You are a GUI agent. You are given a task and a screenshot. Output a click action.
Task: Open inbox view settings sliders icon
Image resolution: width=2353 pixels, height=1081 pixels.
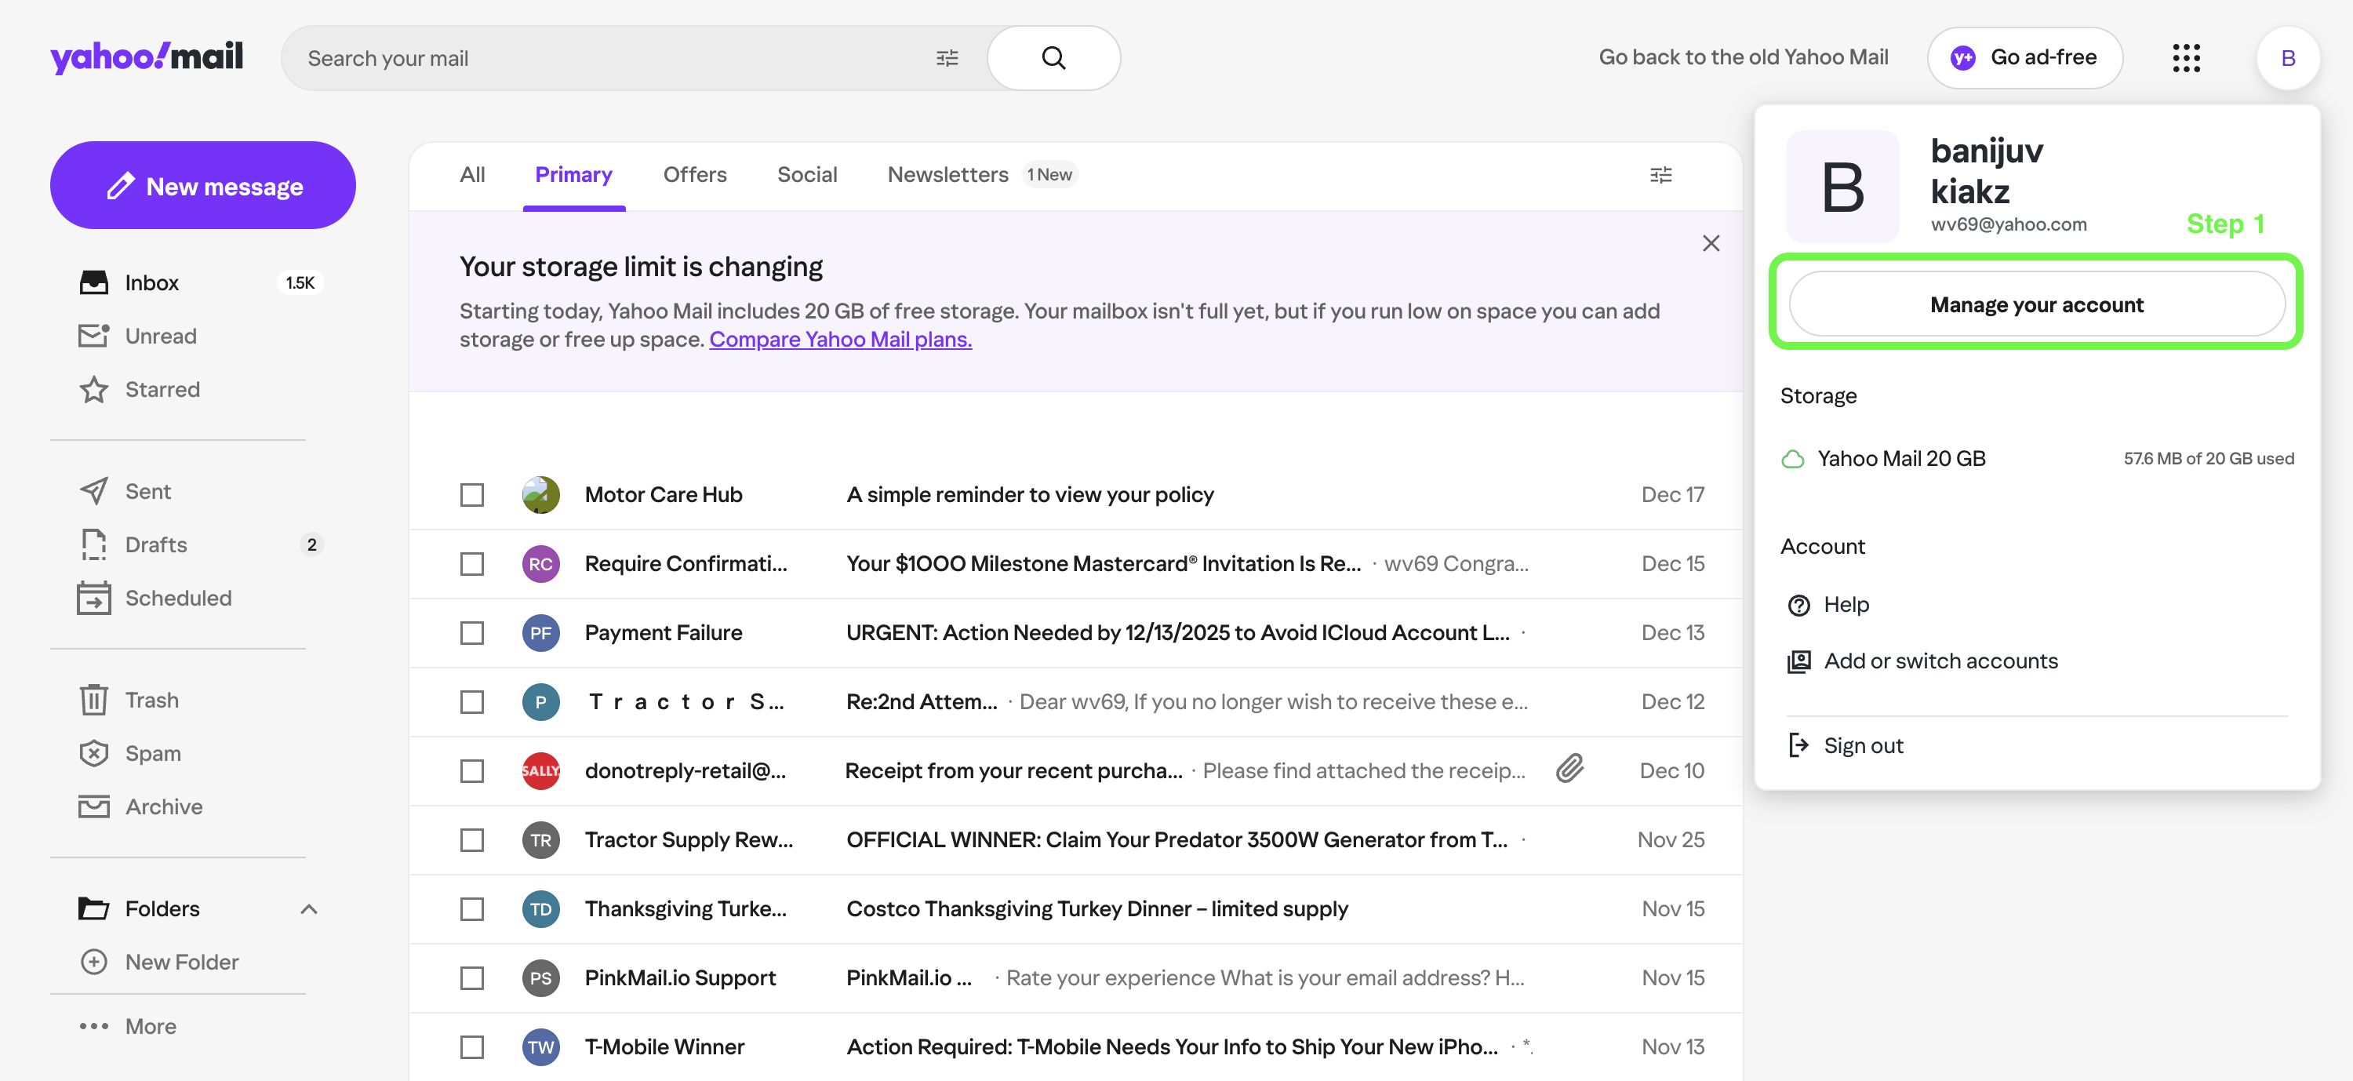click(x=1660, y=174)
